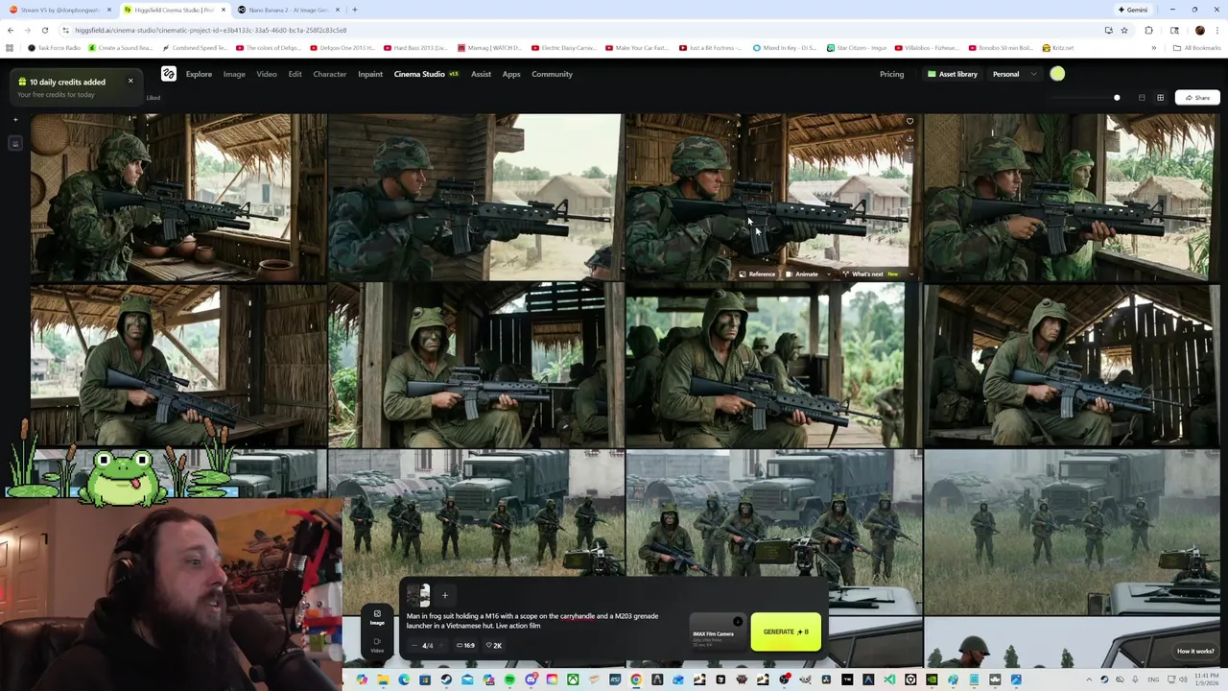The width and height of the screenshot is (1228, 691).
Task: Open the frog-hood soldier facing jungle thumbnail
Action: [x=772, y=366]
